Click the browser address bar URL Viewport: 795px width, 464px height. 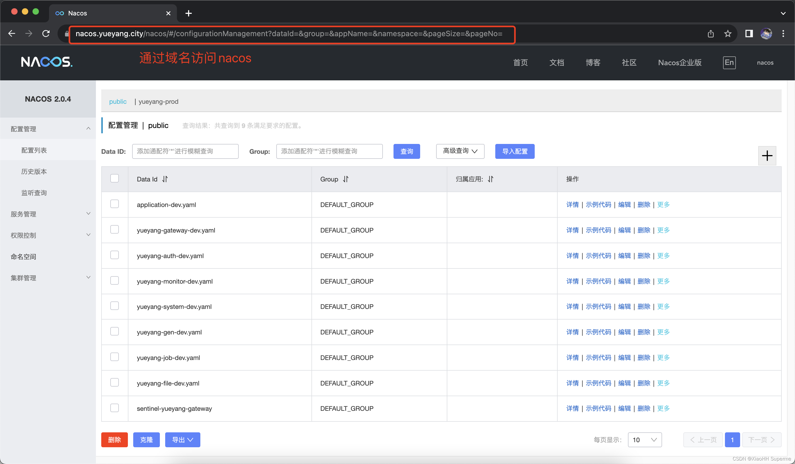tap(289, 34)
